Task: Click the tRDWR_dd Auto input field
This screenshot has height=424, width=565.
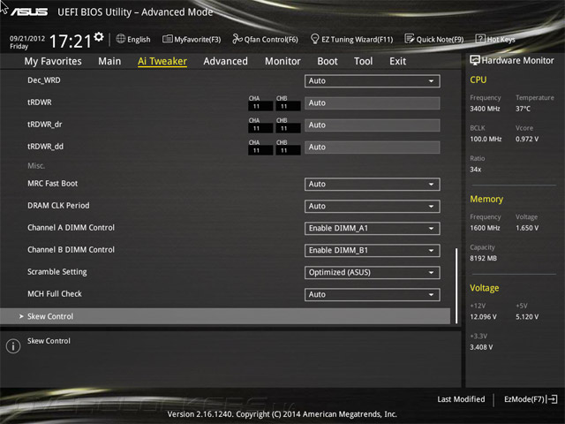Action: 372,148
